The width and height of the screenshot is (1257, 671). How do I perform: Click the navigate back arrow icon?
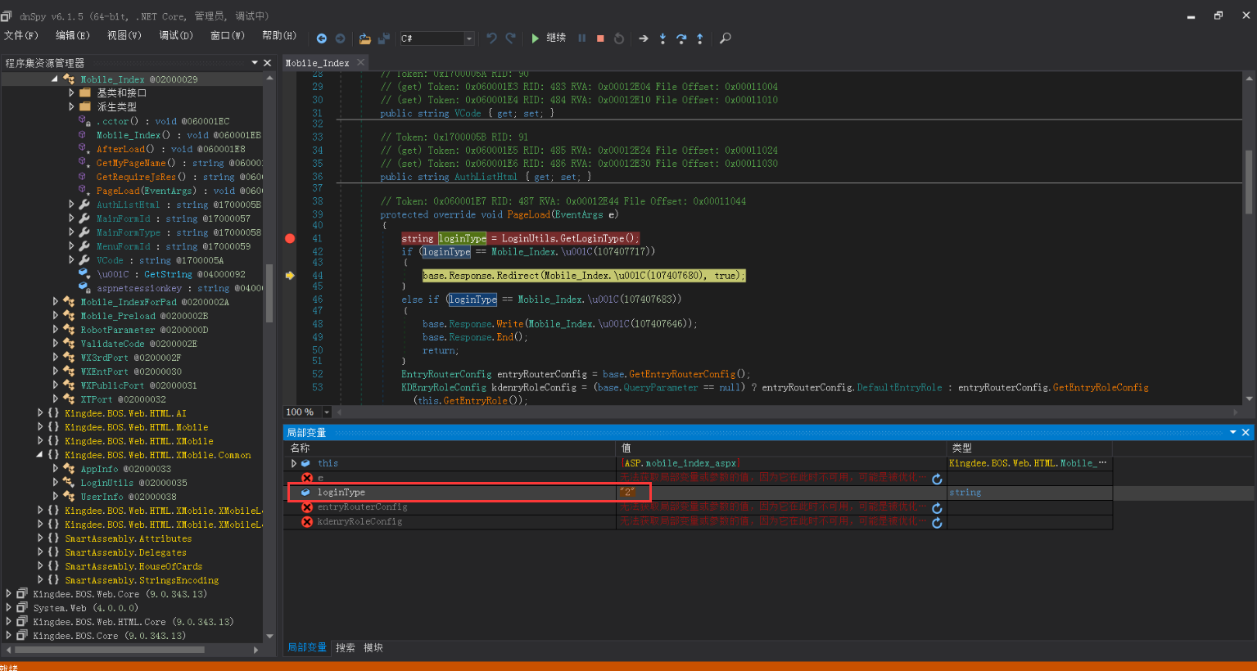(x=321, y=38)
